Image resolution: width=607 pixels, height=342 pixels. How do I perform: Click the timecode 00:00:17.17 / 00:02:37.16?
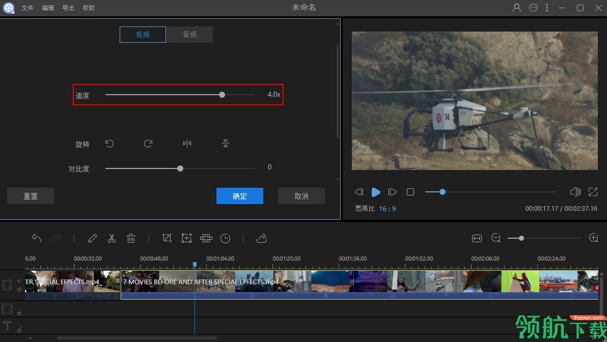click(x=561, y=208)
